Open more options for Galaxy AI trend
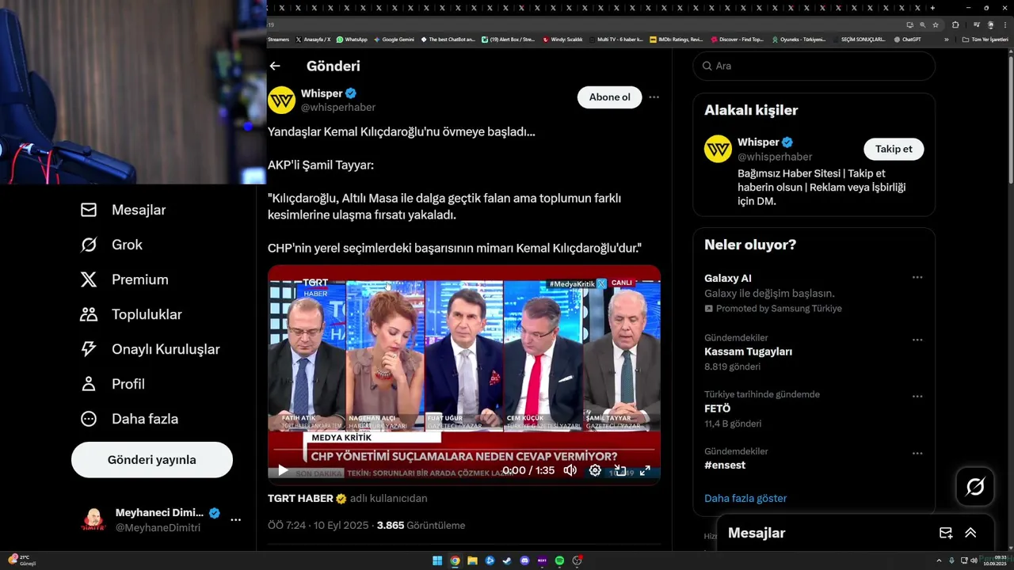 (917, 278)
